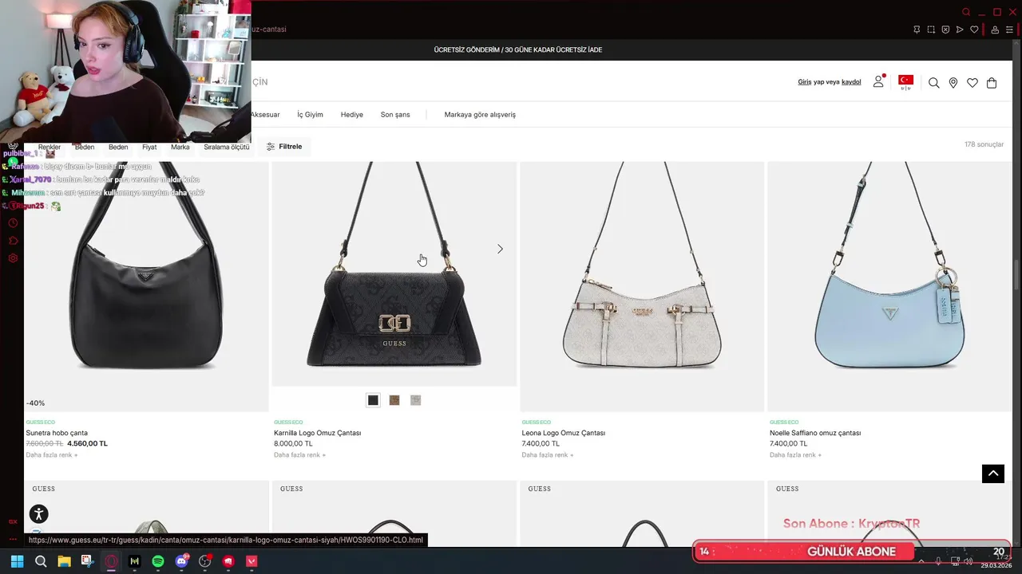Open the Renkler color filter dropdown
This screenshot has height=574, width=1022.
(x=50, y=147)
